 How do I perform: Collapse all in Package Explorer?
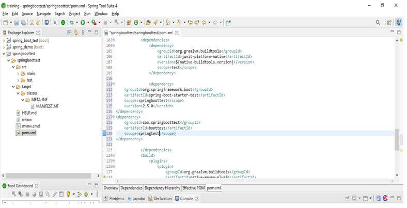tap(70, 33)
